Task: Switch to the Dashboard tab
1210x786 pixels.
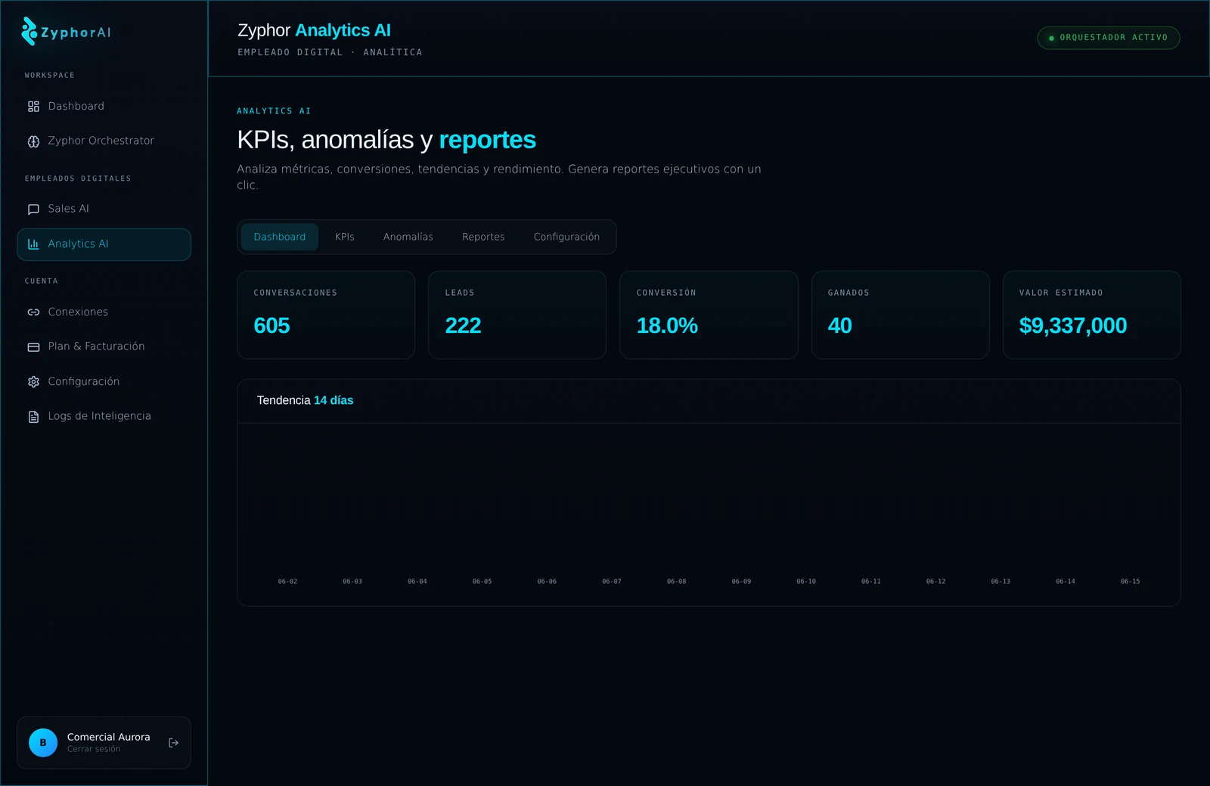Action: (x=280, y=237)
